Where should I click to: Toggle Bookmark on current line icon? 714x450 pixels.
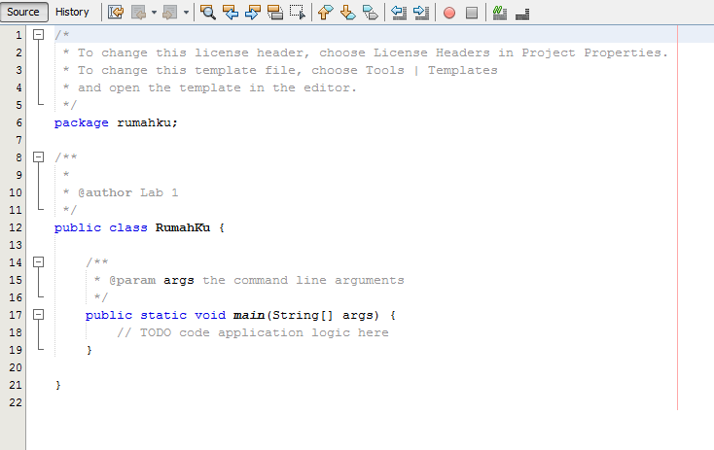(371, 13)
